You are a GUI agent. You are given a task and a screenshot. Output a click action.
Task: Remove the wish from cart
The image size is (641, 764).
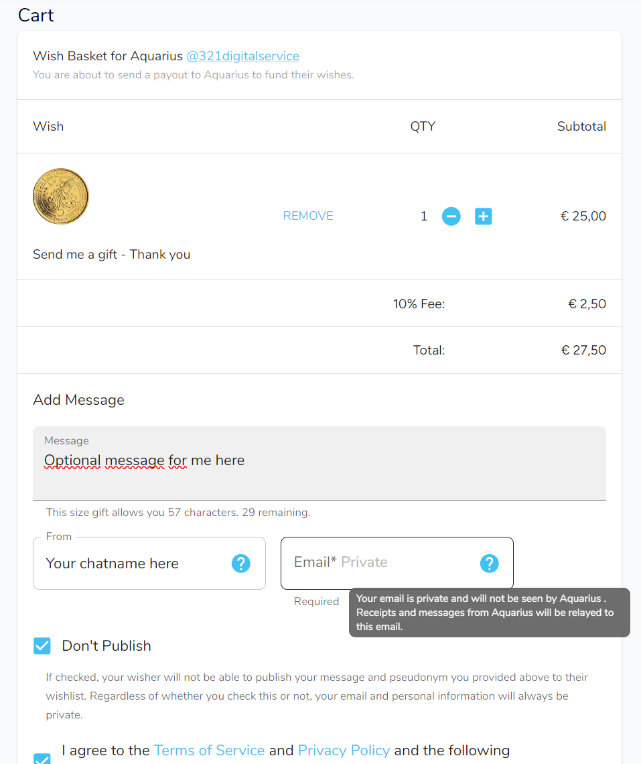tap(308, 216)
